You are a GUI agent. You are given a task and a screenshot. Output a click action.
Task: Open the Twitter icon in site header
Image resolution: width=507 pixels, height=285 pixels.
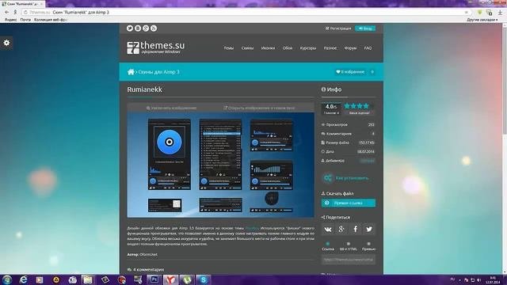click(x=130, y=28)
